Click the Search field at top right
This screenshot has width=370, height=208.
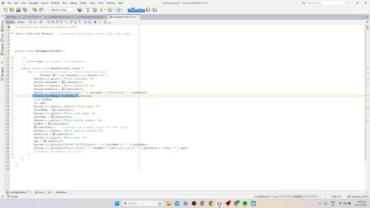(x=325, y=3)
